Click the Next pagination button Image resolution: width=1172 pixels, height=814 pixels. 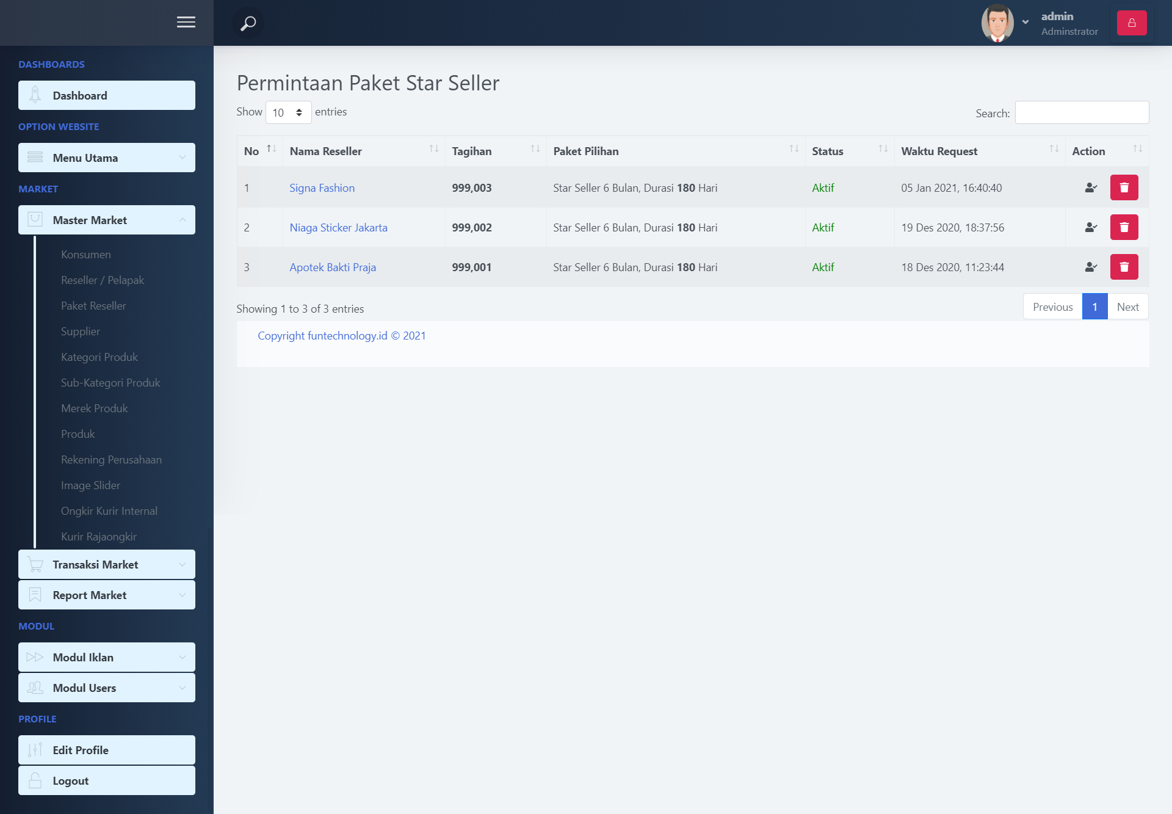[x=1127, y=307]
